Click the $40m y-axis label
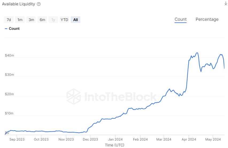The height and width of the screenshot is (148, 228). tap(9, 55)
